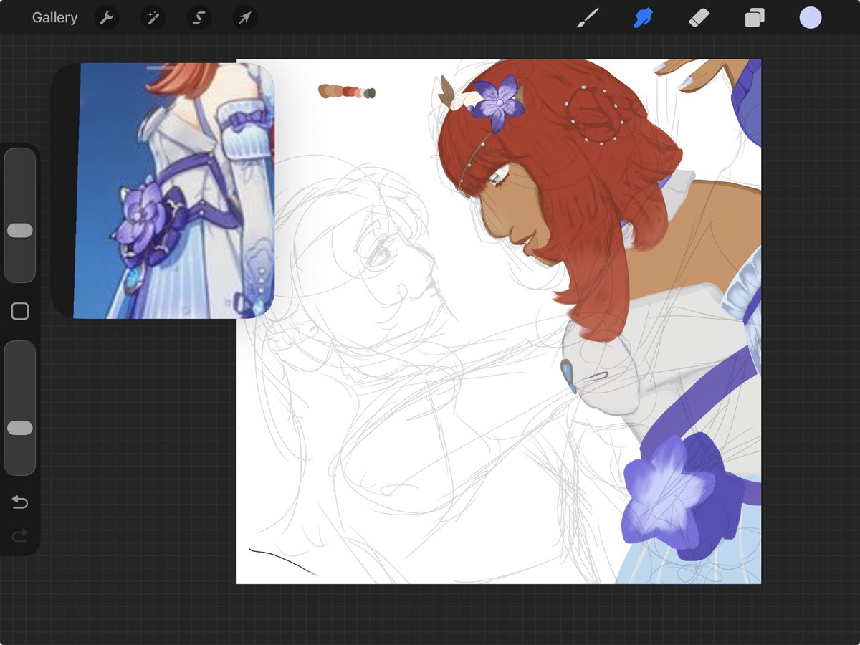Adjust the brush size slider handle

click(x=19, y=230)
